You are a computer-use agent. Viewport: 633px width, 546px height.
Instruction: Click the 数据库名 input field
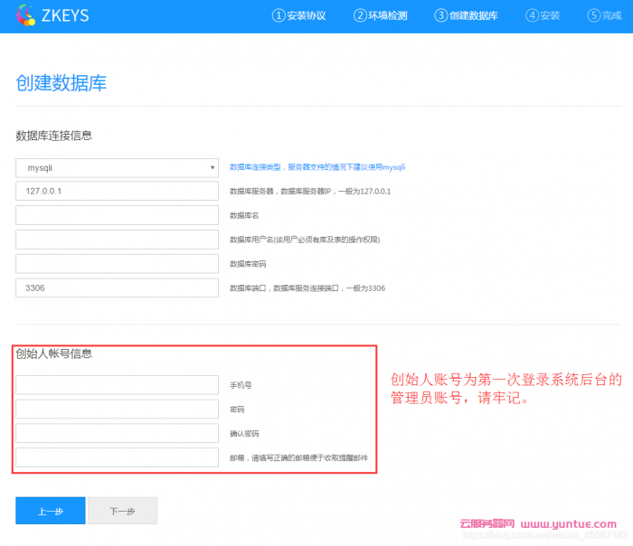point(118,215)
